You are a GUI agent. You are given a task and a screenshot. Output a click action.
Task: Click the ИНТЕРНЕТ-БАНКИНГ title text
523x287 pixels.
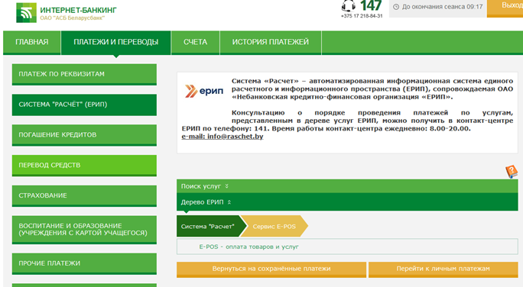79,10
